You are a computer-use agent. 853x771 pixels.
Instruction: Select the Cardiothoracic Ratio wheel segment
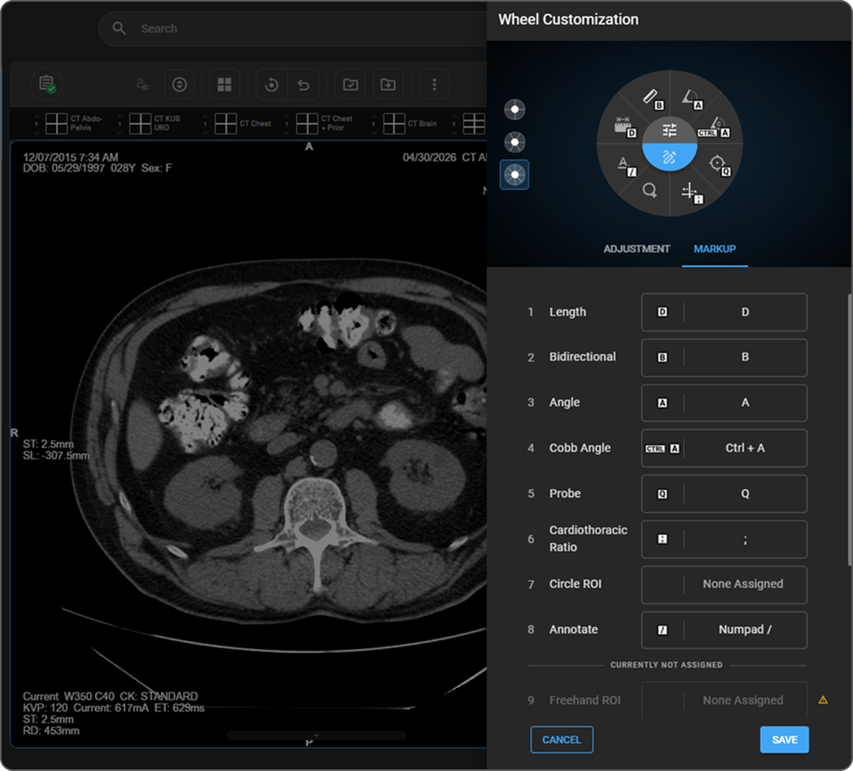(689, 191)
